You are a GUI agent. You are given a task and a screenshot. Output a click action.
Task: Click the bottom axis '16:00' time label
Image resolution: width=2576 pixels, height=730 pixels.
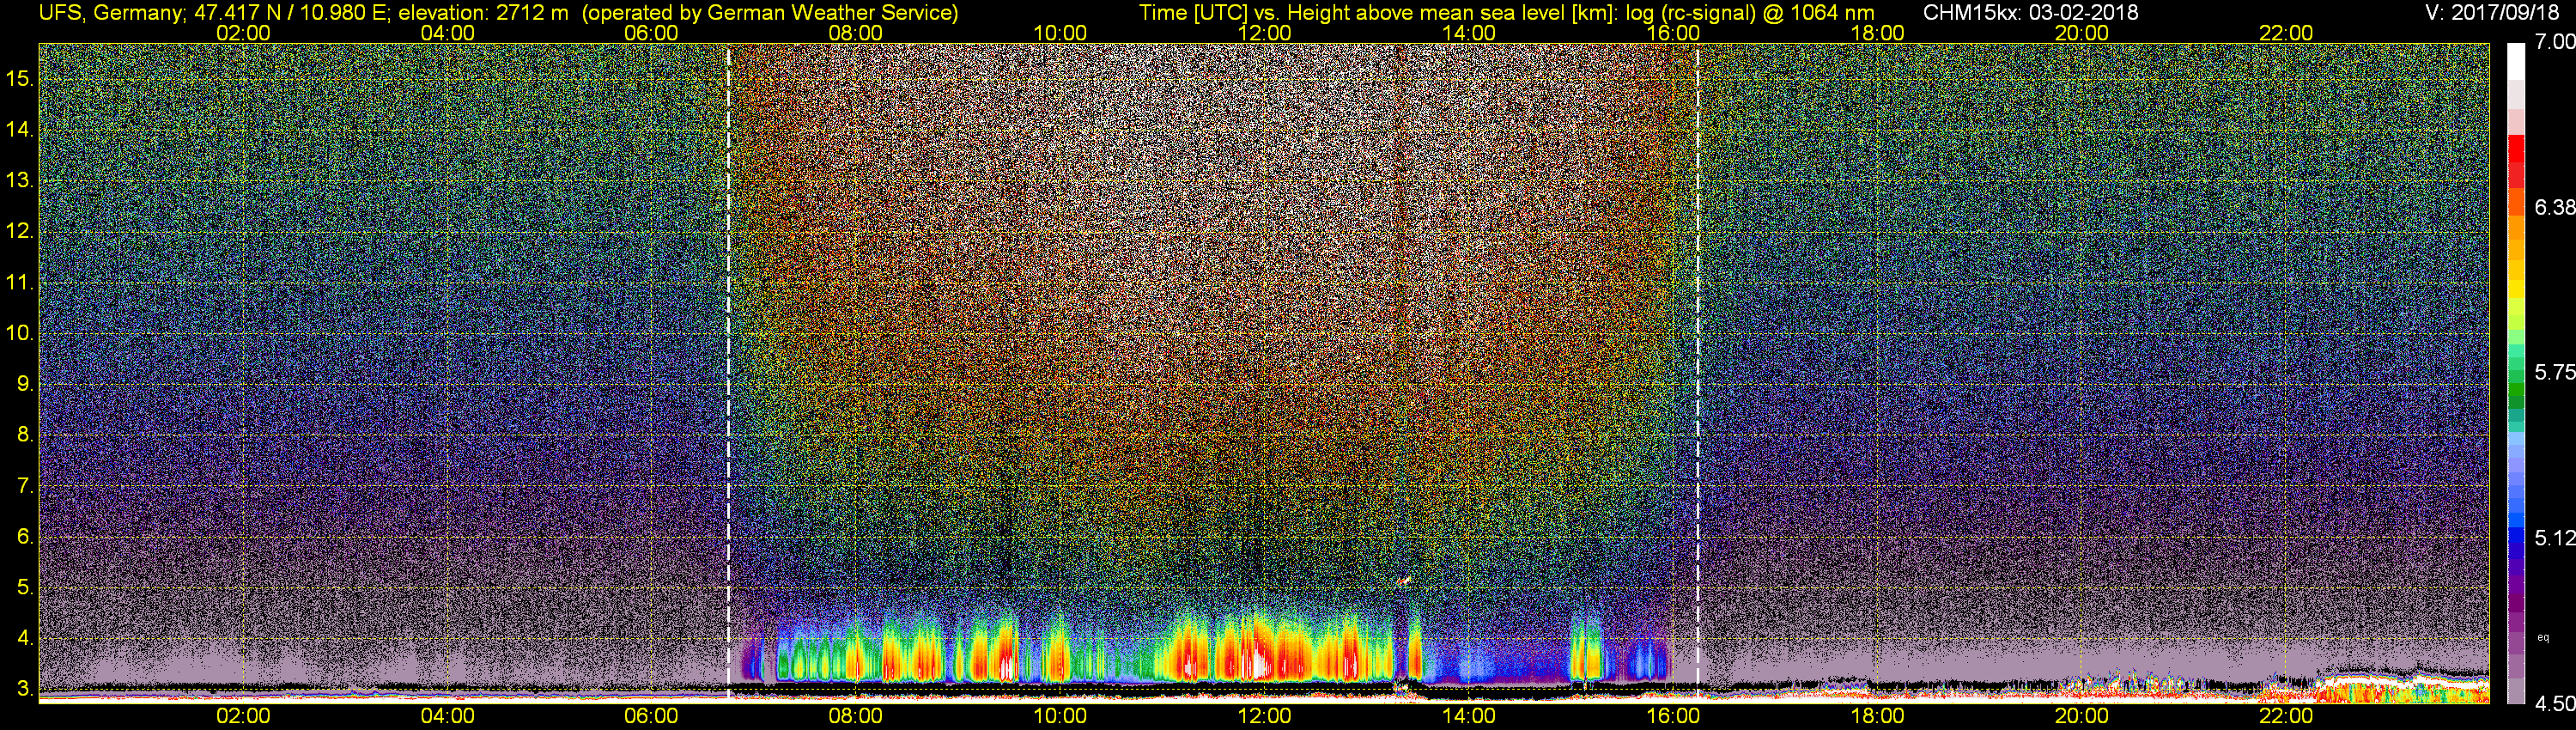1673,716
